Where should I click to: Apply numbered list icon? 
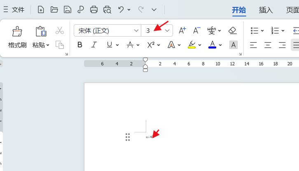(x=275, y=30)
